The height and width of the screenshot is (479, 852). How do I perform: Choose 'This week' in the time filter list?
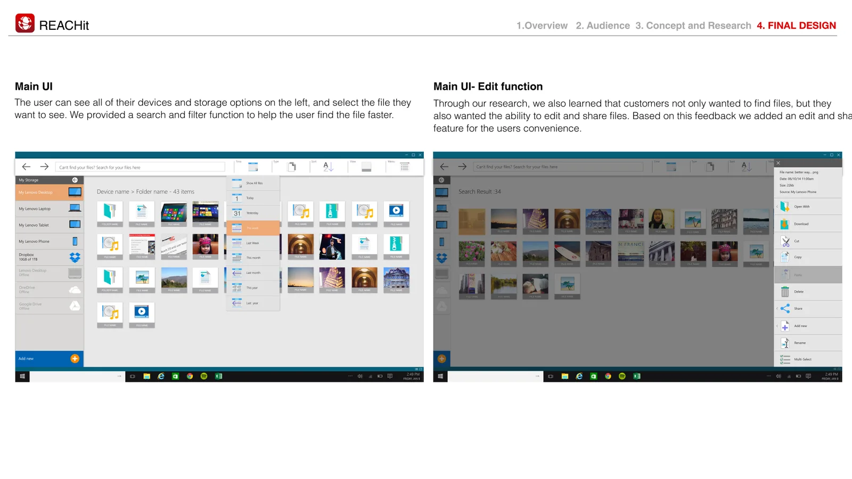(x=253, y=228)
